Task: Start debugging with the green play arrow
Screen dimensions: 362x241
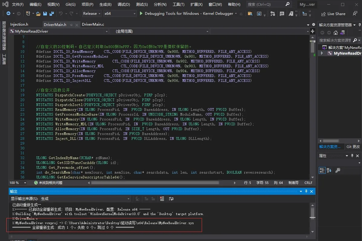Action: pyautogui.click(x=141, y=14)
